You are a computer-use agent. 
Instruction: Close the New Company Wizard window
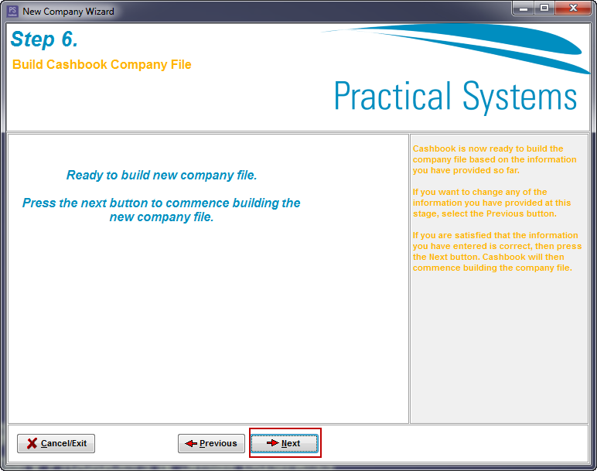pyautogui.click(x=573, y=9)
